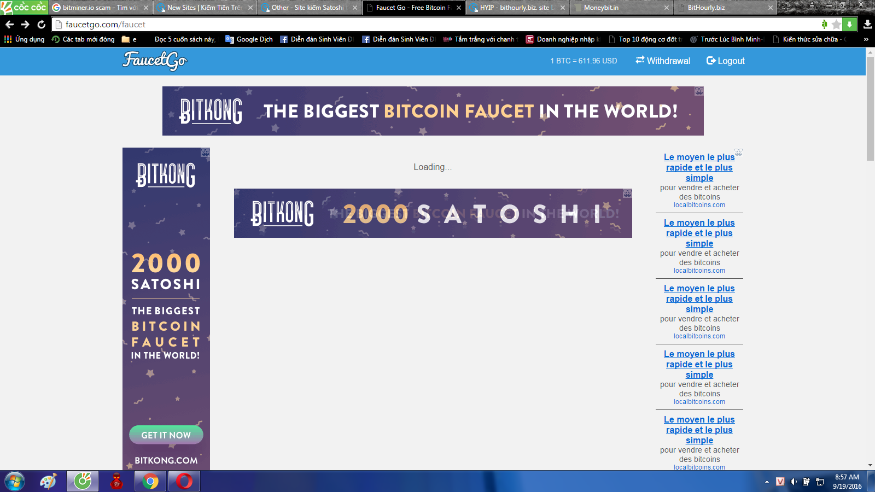Switch to the bitminer.io scam tab
This screenshot has height=492, width=875.
(100, 8)
